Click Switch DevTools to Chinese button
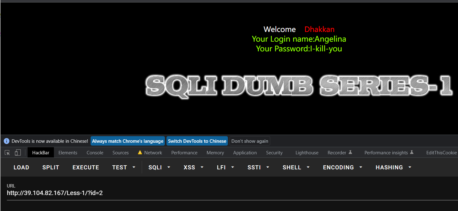 point(197,141)
